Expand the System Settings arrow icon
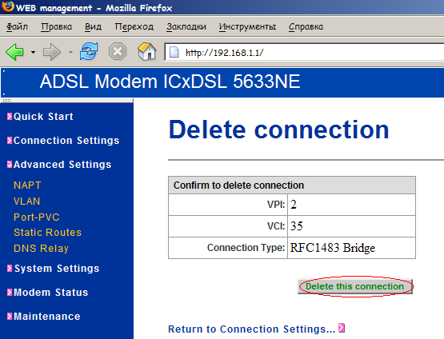444x339 pixels. pyautogui.click(x=10, y=269)
